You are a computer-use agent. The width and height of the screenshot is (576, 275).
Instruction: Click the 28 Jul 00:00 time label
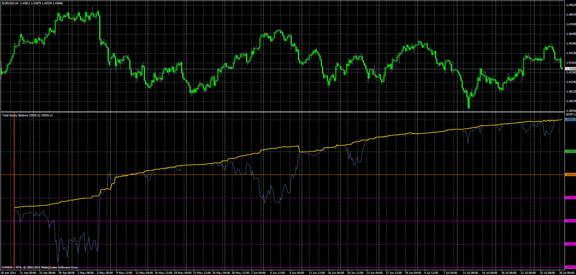(x=567, y=273)
